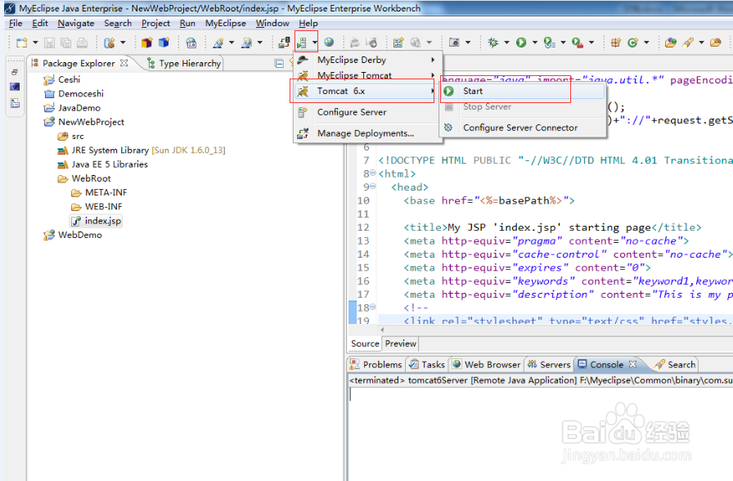Image resolution: width=733 pixels, height=481 pixels.
Task: Click the Debug bug toolbar icon
Action: click(493, 43)
